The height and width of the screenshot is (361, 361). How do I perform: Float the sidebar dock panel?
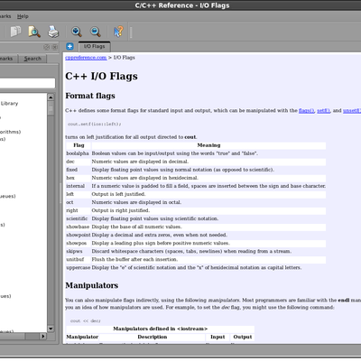pyautogui.click(x=47, y=47)
